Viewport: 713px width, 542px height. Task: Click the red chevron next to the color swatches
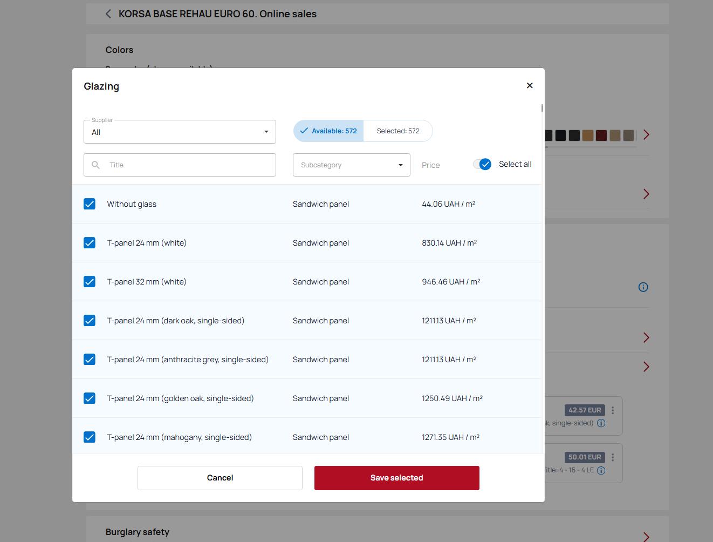click(646, 135)
